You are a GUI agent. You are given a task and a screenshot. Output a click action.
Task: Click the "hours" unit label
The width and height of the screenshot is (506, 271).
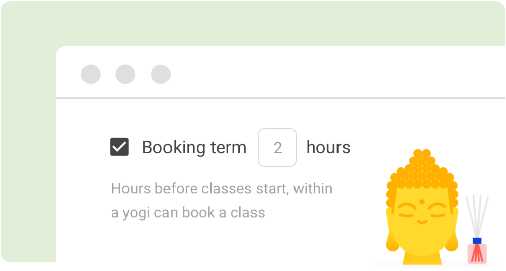coord(328,148)
